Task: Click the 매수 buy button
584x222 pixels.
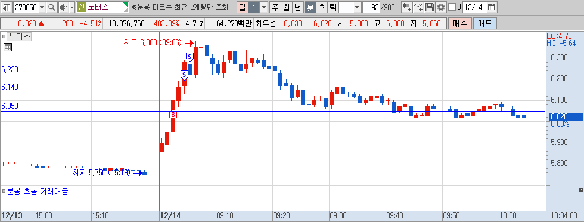Action: click(x=460, y=23)
